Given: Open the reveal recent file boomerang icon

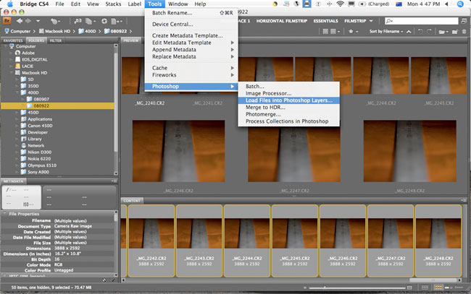Looking at the screenshot, I should coord(55,21).
